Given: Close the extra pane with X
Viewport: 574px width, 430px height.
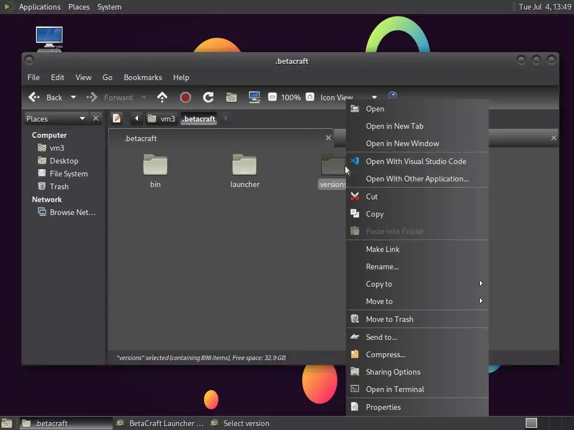Looking at the screenshot, I should pos(553,138).
